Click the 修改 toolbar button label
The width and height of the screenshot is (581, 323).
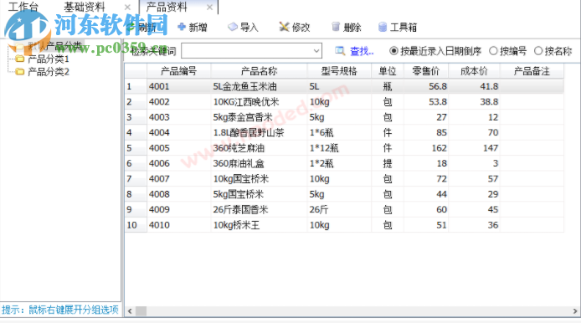[x=301, y=27]
